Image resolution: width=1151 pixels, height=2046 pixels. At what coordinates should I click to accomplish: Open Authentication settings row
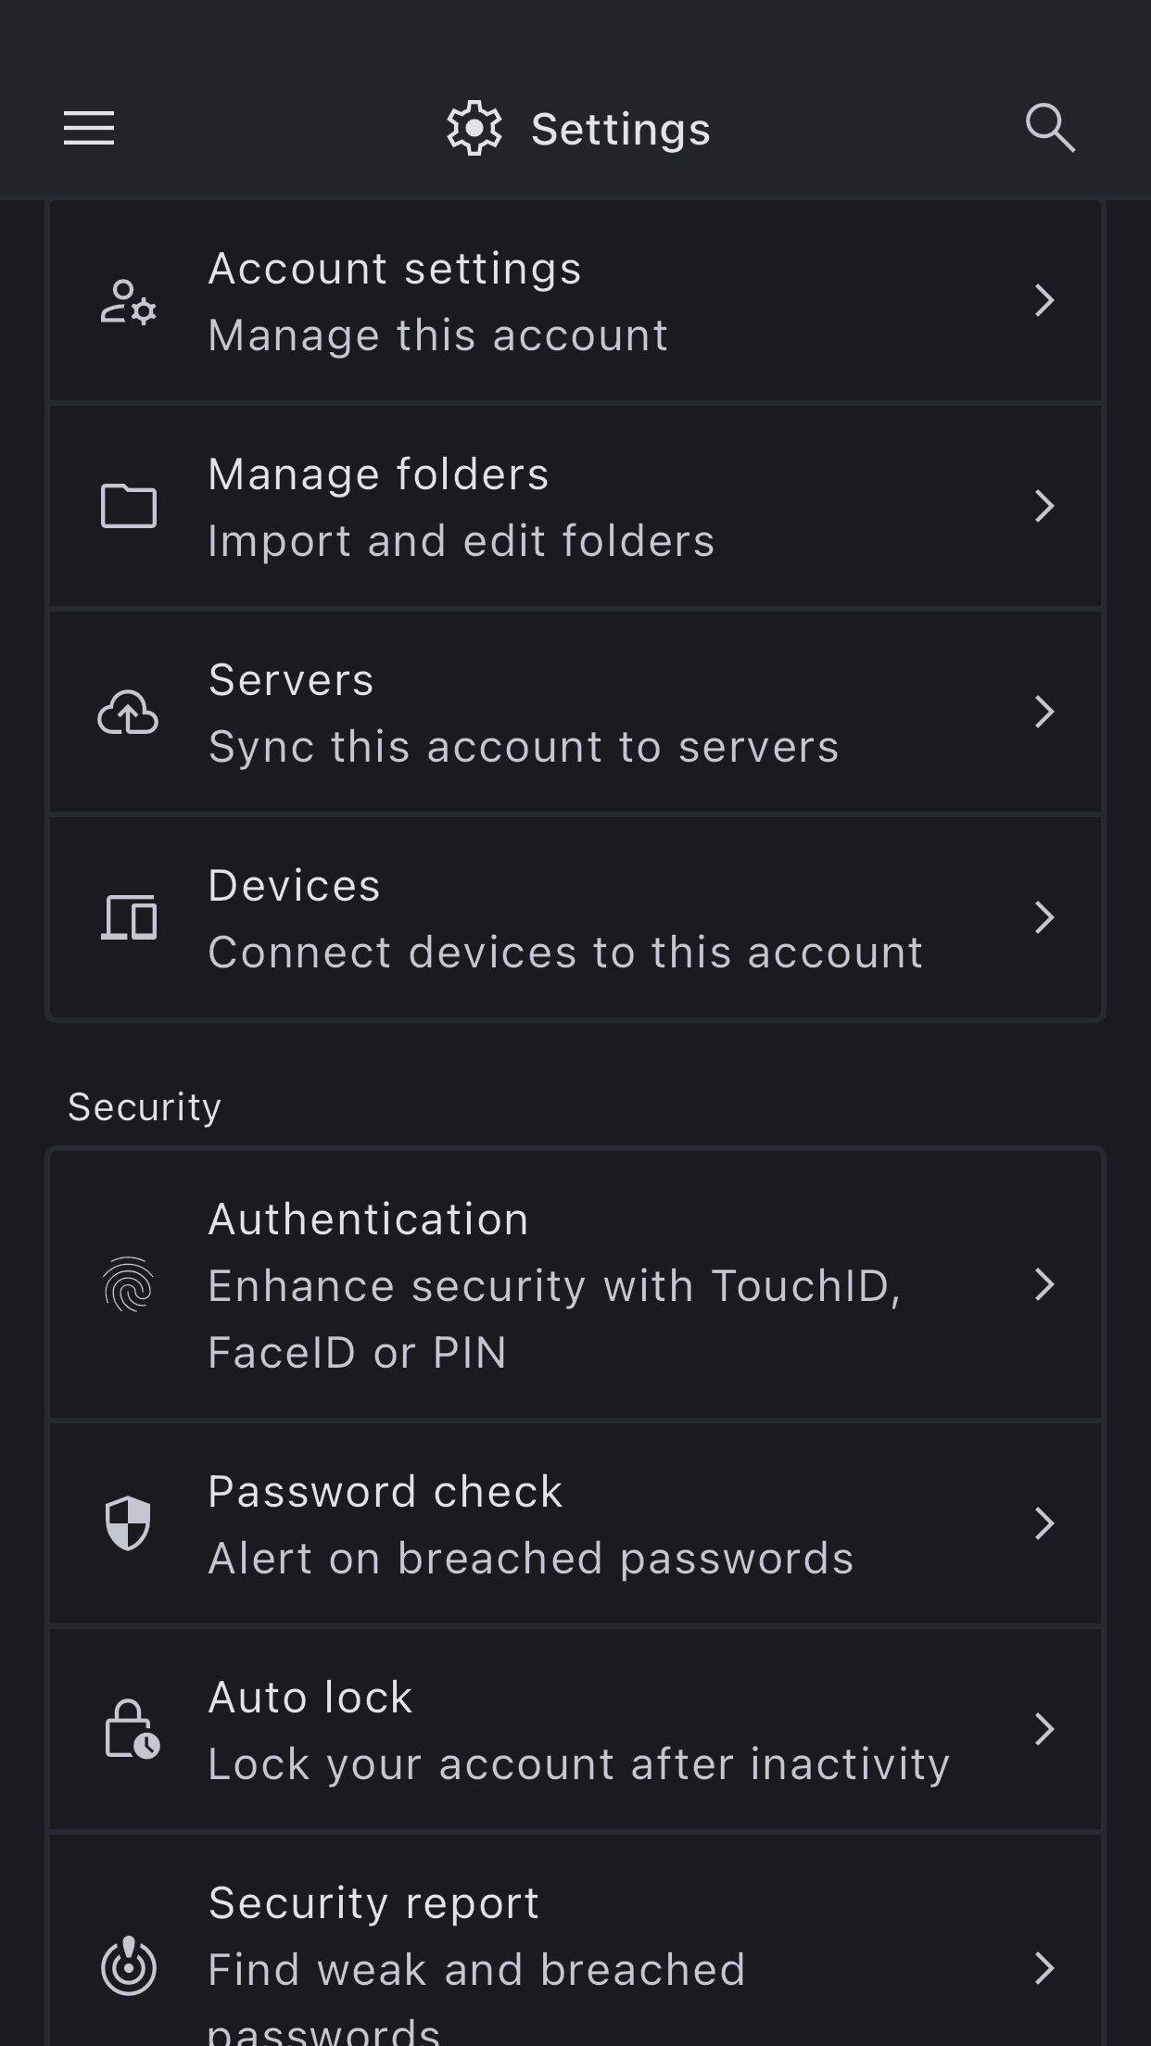(556, 1284)
